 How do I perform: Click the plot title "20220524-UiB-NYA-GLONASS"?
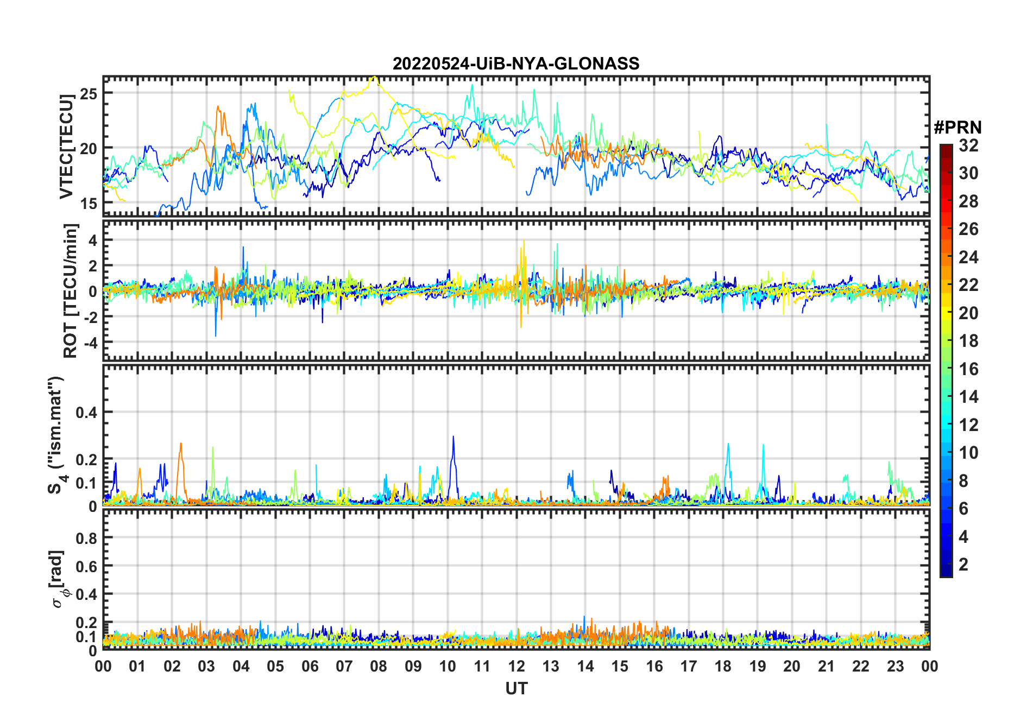[516, 64]
